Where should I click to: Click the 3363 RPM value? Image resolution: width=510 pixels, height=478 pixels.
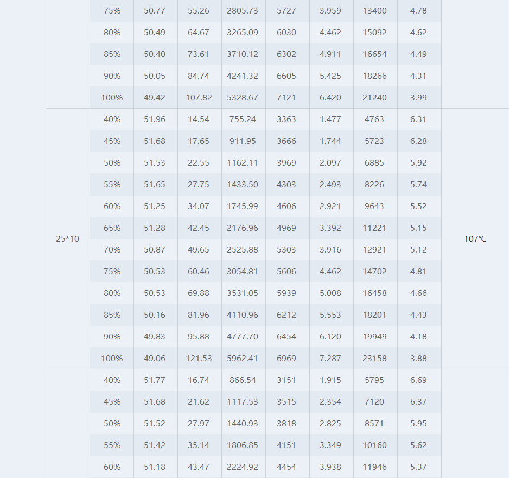[x=288, y=119]
